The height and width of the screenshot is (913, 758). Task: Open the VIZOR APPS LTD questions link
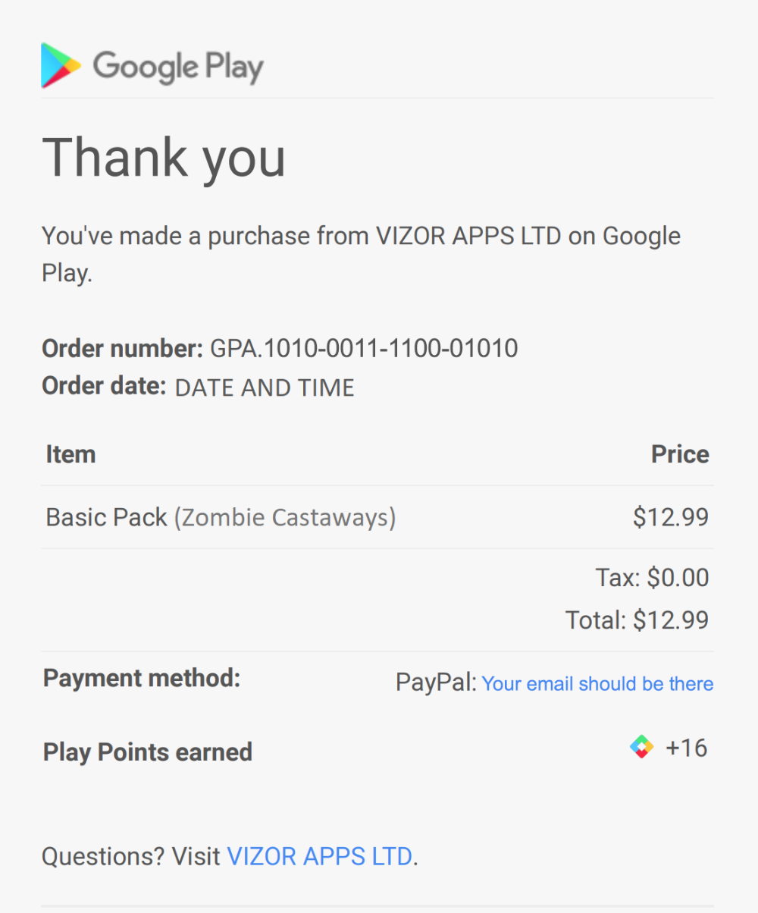tap(320, 857)
